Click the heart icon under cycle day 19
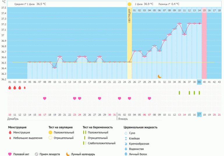Image resolution: width=224 pixels, height=156 pixels. pos(99,98)
